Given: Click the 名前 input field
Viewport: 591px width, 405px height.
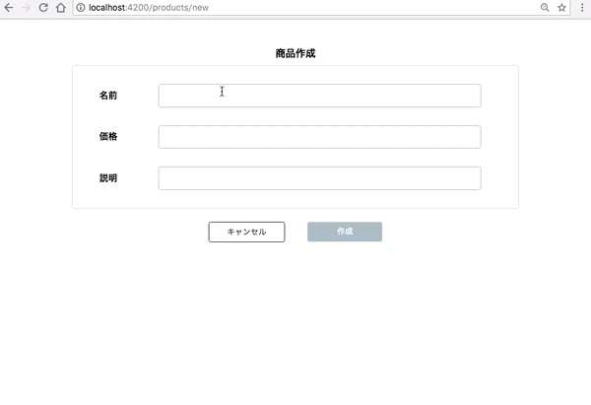Looking at the screenshot, I should pos(319,96).
